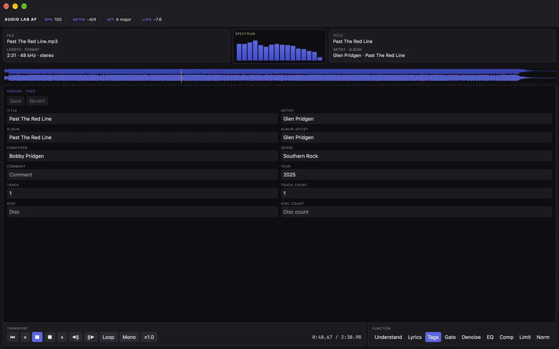Click the empty Comment field

142,175
